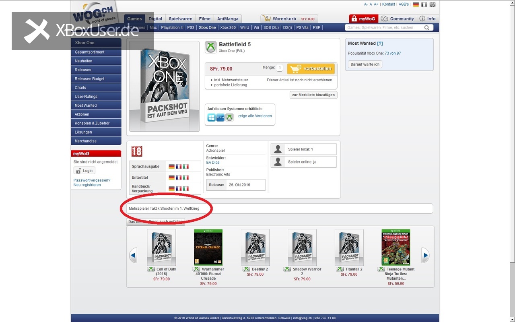The width and height of the screenshot is (515, 322).
Task: Open the EA Dice developer link
Action: click(213, 163)
